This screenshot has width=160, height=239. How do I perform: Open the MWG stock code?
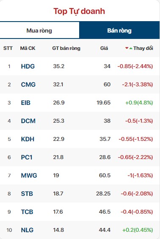29,175
